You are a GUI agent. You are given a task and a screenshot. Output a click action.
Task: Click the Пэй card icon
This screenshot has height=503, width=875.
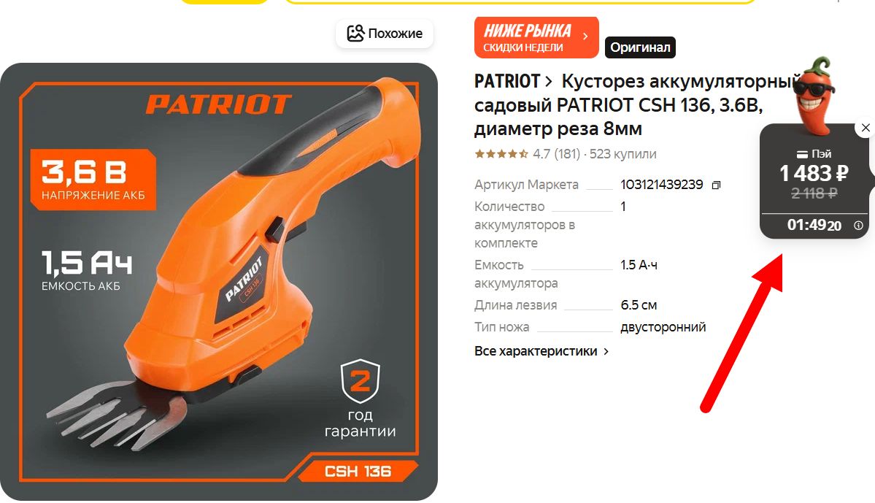click(802, 154)
